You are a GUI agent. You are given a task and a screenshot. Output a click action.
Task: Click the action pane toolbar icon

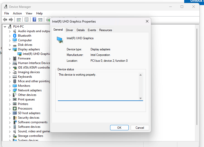(x=40, y=20)
